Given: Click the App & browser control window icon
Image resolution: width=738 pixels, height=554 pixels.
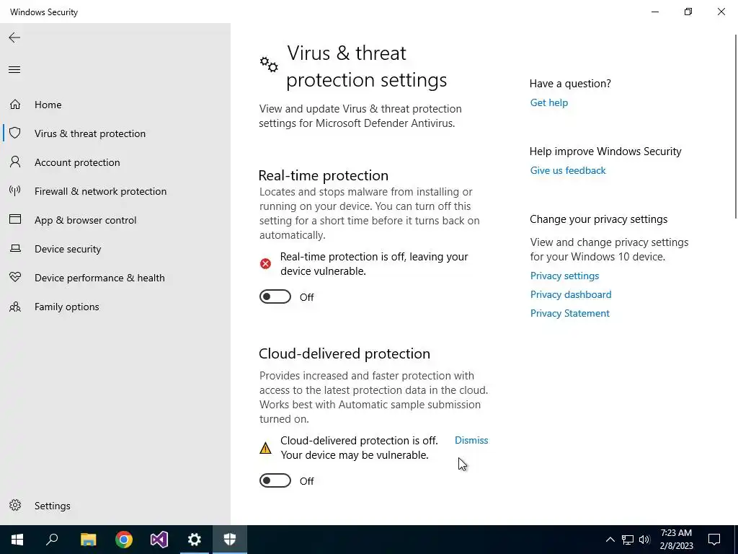Looking at the screenshot, I should (x=15, y=219).
